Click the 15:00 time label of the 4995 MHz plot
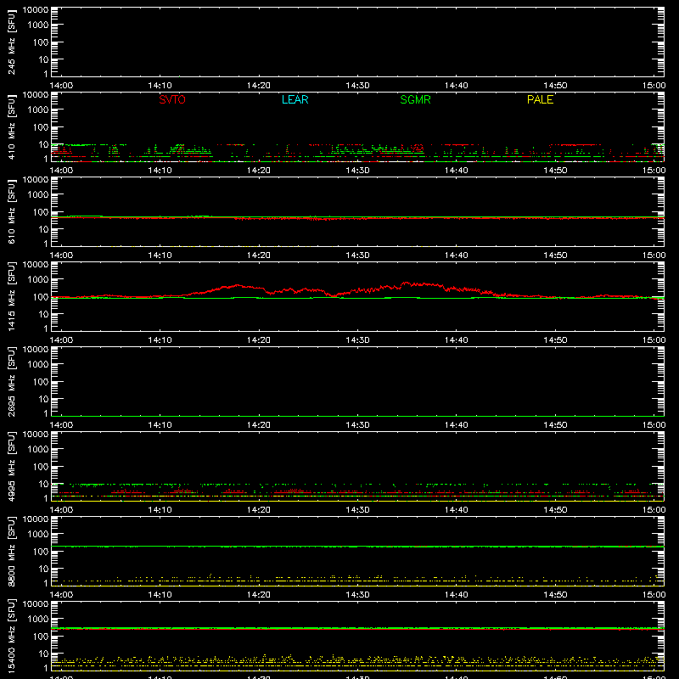Viewport: 679px width, 679px height. coord(654,510)
